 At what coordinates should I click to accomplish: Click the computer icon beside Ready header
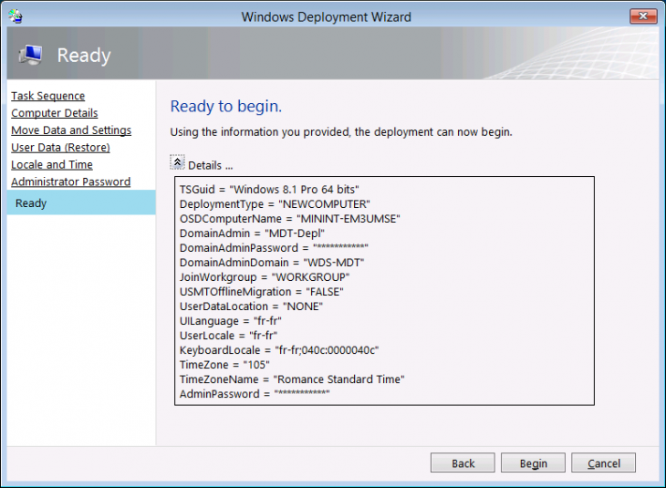(x=31, y=56)
